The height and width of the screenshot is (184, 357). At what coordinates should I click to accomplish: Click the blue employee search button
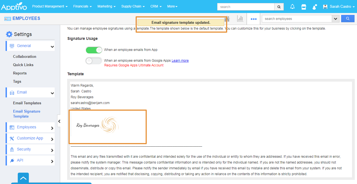(x=348, y=19)
